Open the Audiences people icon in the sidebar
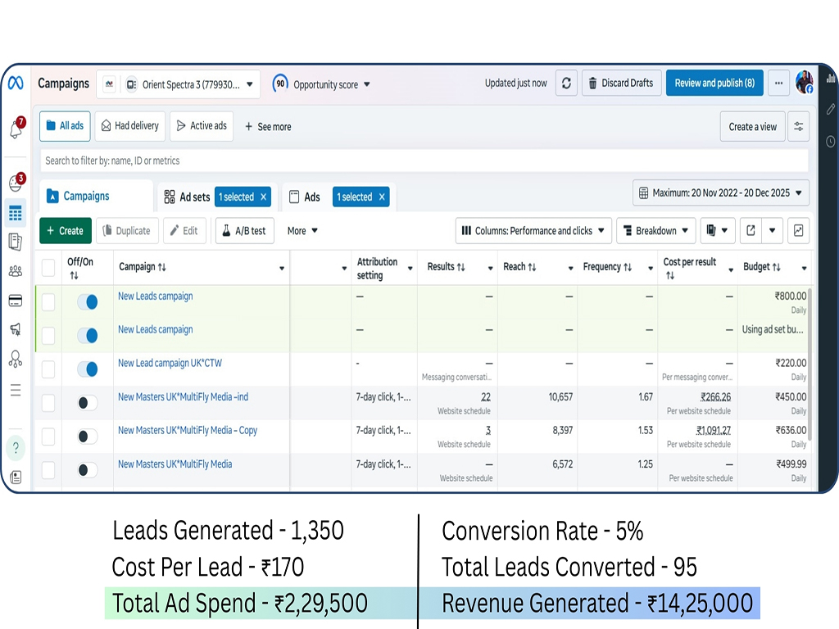The image size is (839, 629). click(16, 272)
